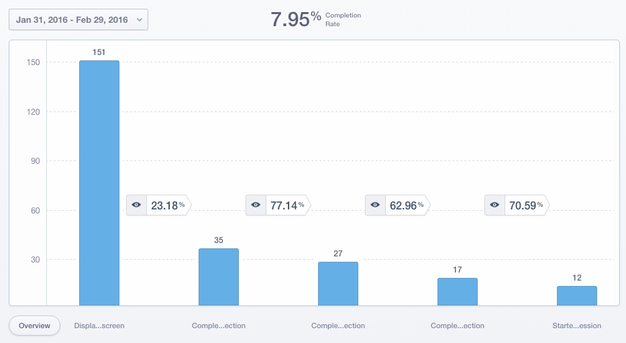Click the bar with value 12
This screenshot has height=343, width=626.
pos(576,296)
